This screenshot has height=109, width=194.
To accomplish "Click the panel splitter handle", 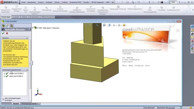I will 32,63.
